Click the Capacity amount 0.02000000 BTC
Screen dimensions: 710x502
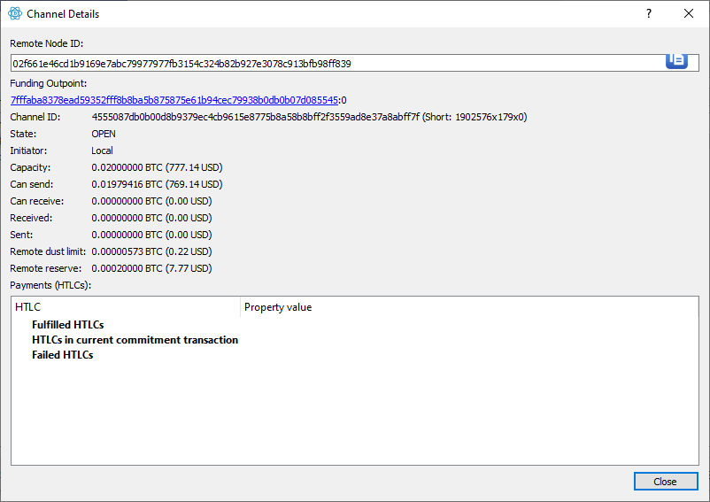click(127, 167)
